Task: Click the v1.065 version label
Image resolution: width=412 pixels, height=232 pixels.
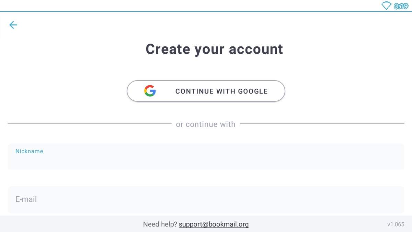Action: (396, 224)
